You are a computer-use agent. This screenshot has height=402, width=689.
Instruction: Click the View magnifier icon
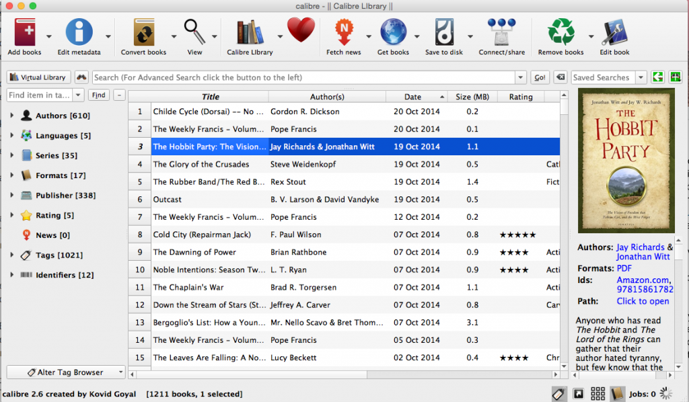(x=194, y=32)
